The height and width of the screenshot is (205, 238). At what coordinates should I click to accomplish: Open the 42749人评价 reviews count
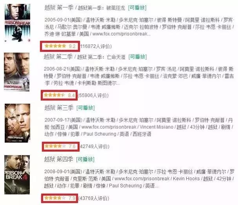pos(94,146)
